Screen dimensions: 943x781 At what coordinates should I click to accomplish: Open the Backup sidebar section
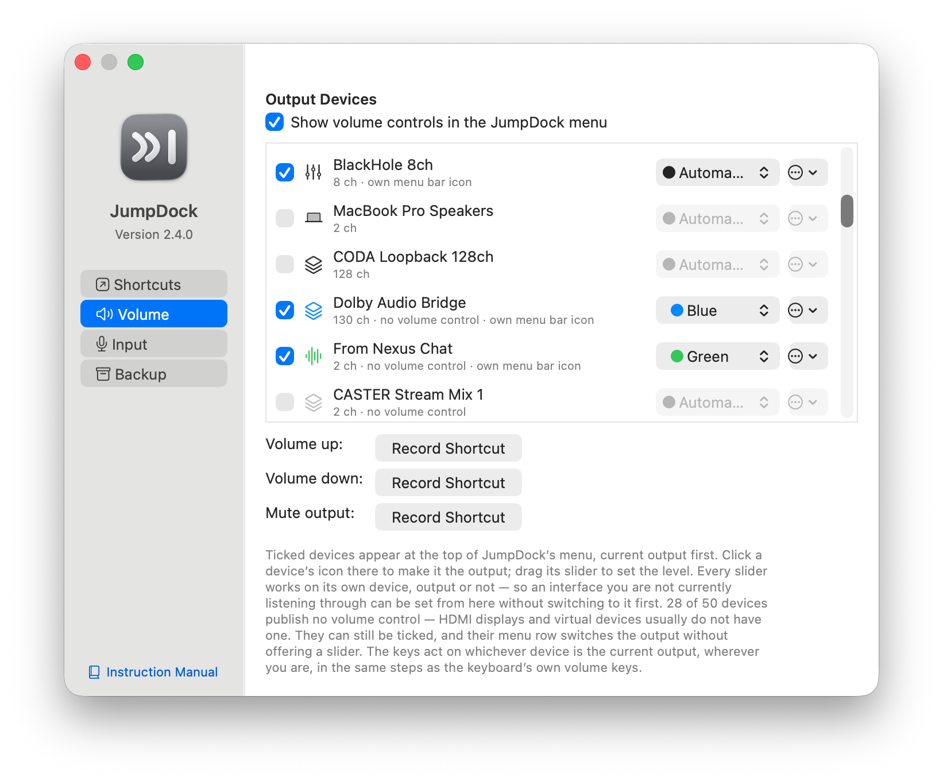154,374
